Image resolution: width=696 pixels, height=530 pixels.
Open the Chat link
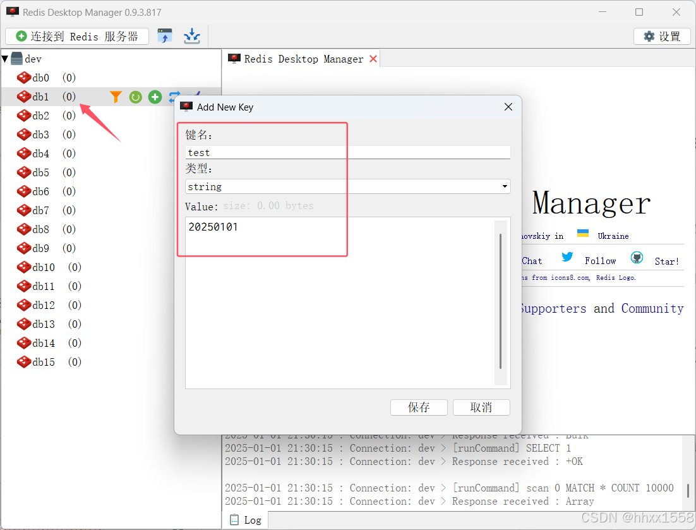(532, 261)
